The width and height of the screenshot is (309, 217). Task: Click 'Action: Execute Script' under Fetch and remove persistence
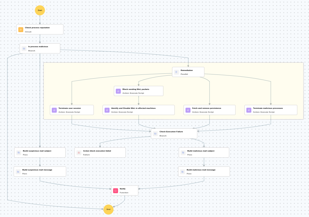click(x=203, y=112)
